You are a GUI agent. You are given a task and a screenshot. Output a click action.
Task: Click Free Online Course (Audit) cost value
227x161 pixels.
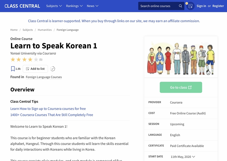point(188,113)
